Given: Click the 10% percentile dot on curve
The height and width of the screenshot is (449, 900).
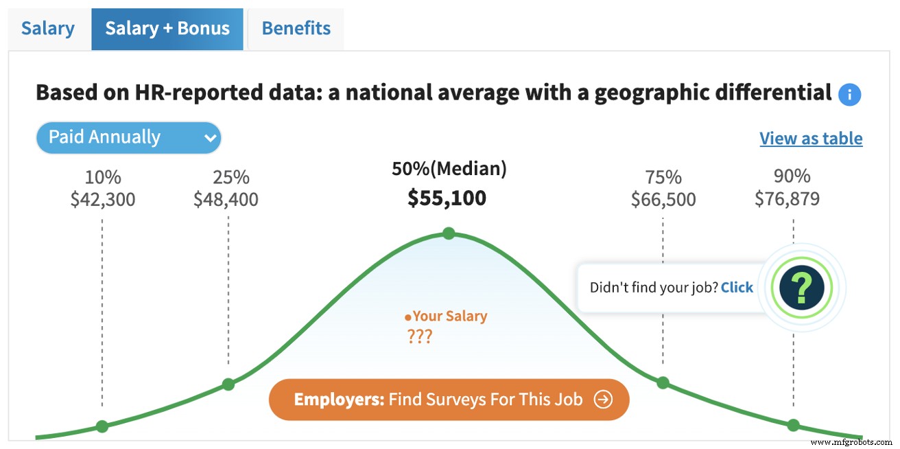Looking at the screenshot, I should coord(102,426).
